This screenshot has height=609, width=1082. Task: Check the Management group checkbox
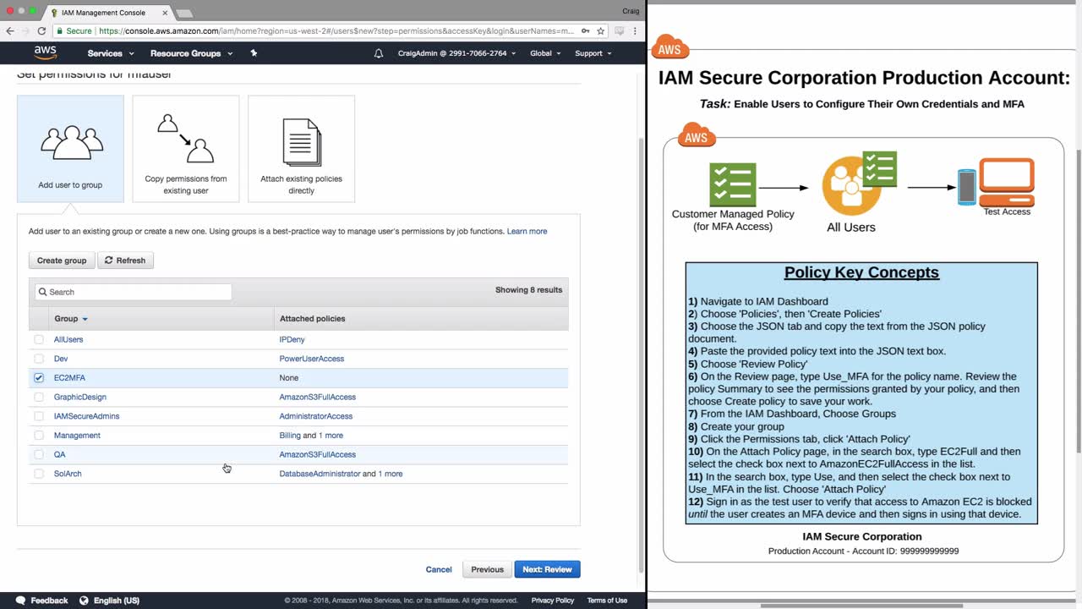click(39, 436)
